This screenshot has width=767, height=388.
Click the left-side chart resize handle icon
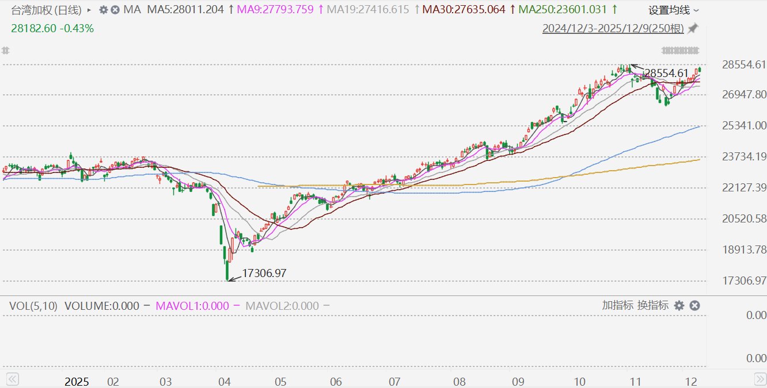[6, 50]
